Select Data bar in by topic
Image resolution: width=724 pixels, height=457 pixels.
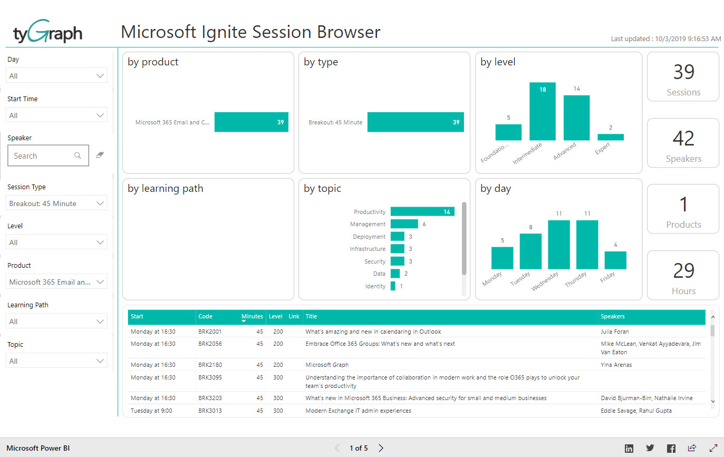(395, 274)
